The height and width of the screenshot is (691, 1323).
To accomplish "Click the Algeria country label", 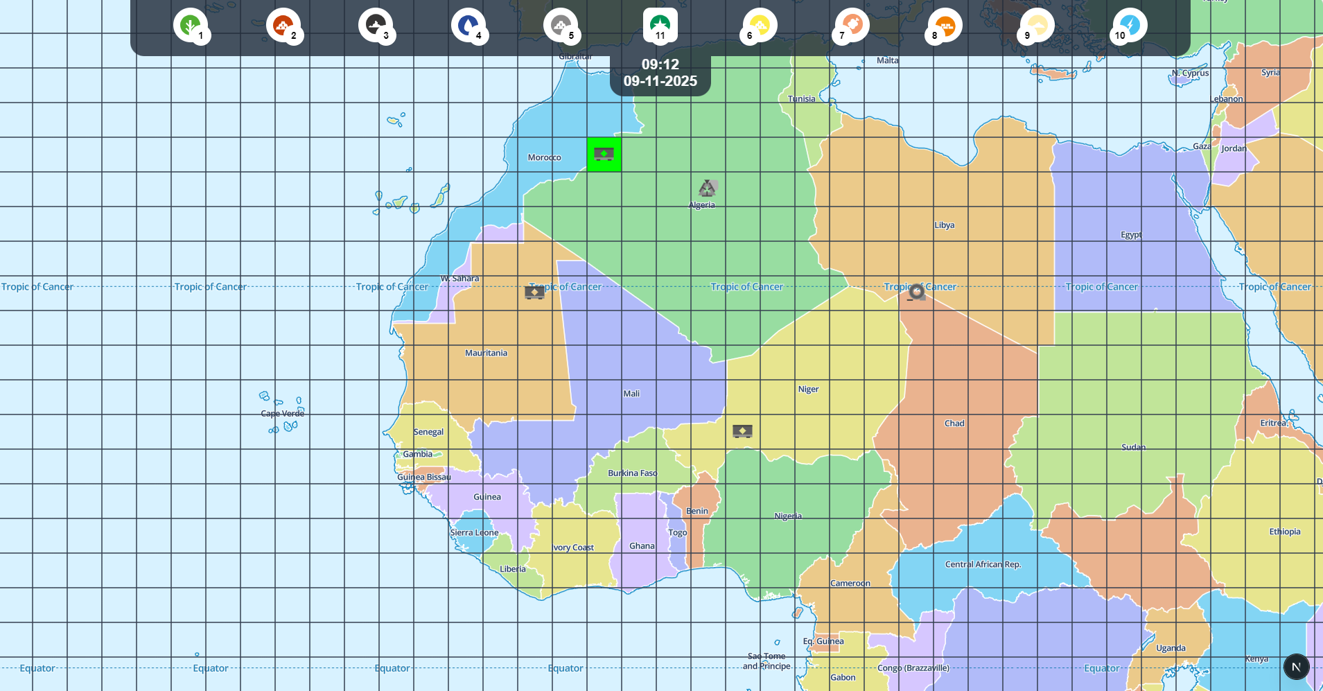I will [x=702, y=204].
